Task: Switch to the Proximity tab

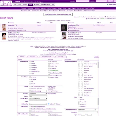Action: pos(61,57)
